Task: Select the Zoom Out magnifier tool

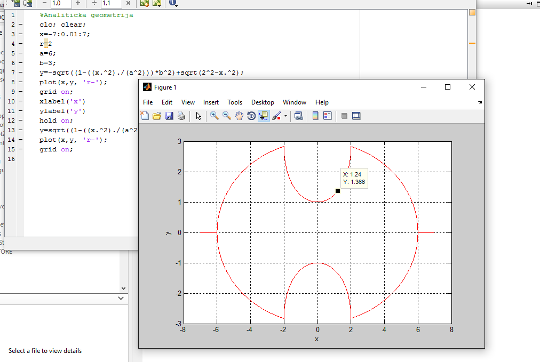Action: click(227, 116)
